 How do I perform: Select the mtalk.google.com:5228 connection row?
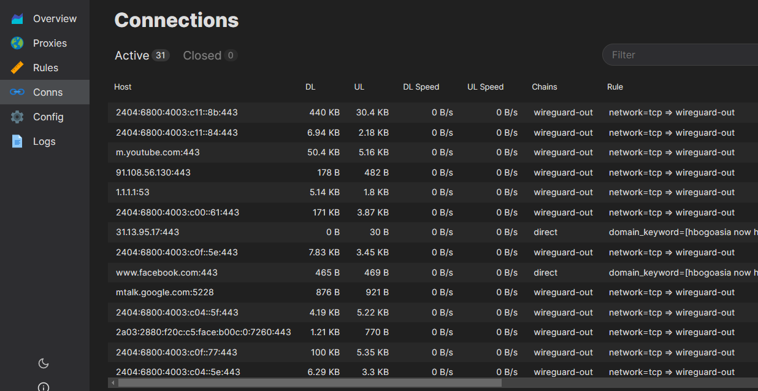click(x=164, y=292)
